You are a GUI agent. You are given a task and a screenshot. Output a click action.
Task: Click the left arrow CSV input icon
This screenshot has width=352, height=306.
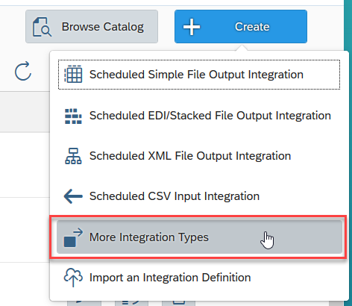point(73,196)
